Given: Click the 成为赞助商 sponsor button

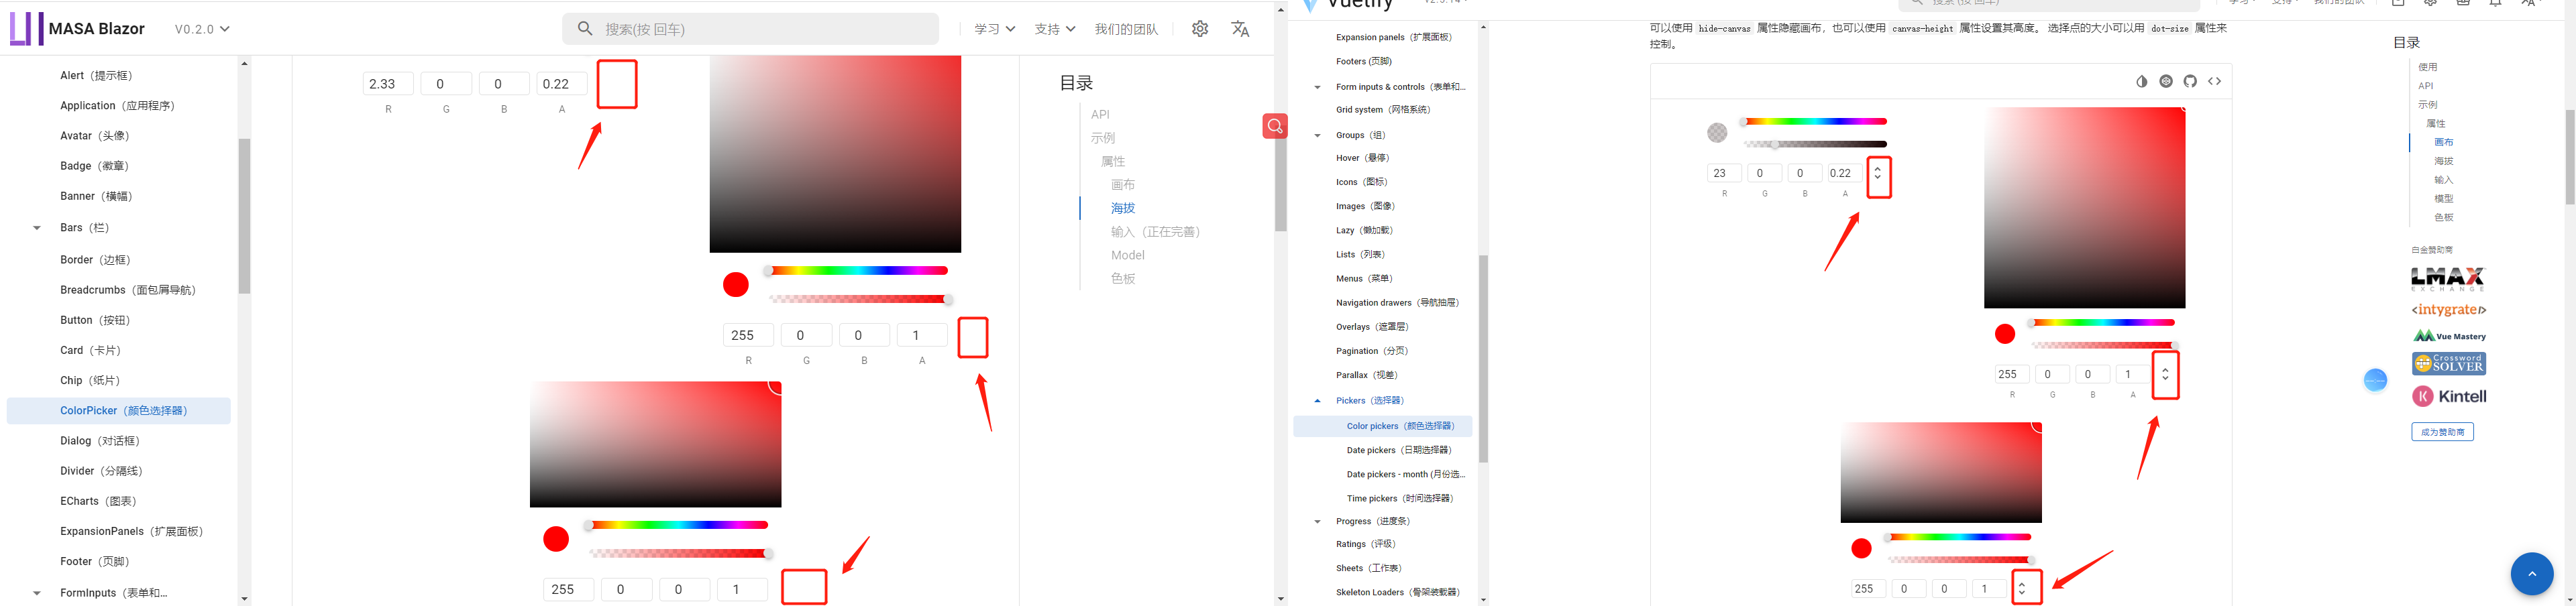Looking at the screenshot, I should [2442, 431].
